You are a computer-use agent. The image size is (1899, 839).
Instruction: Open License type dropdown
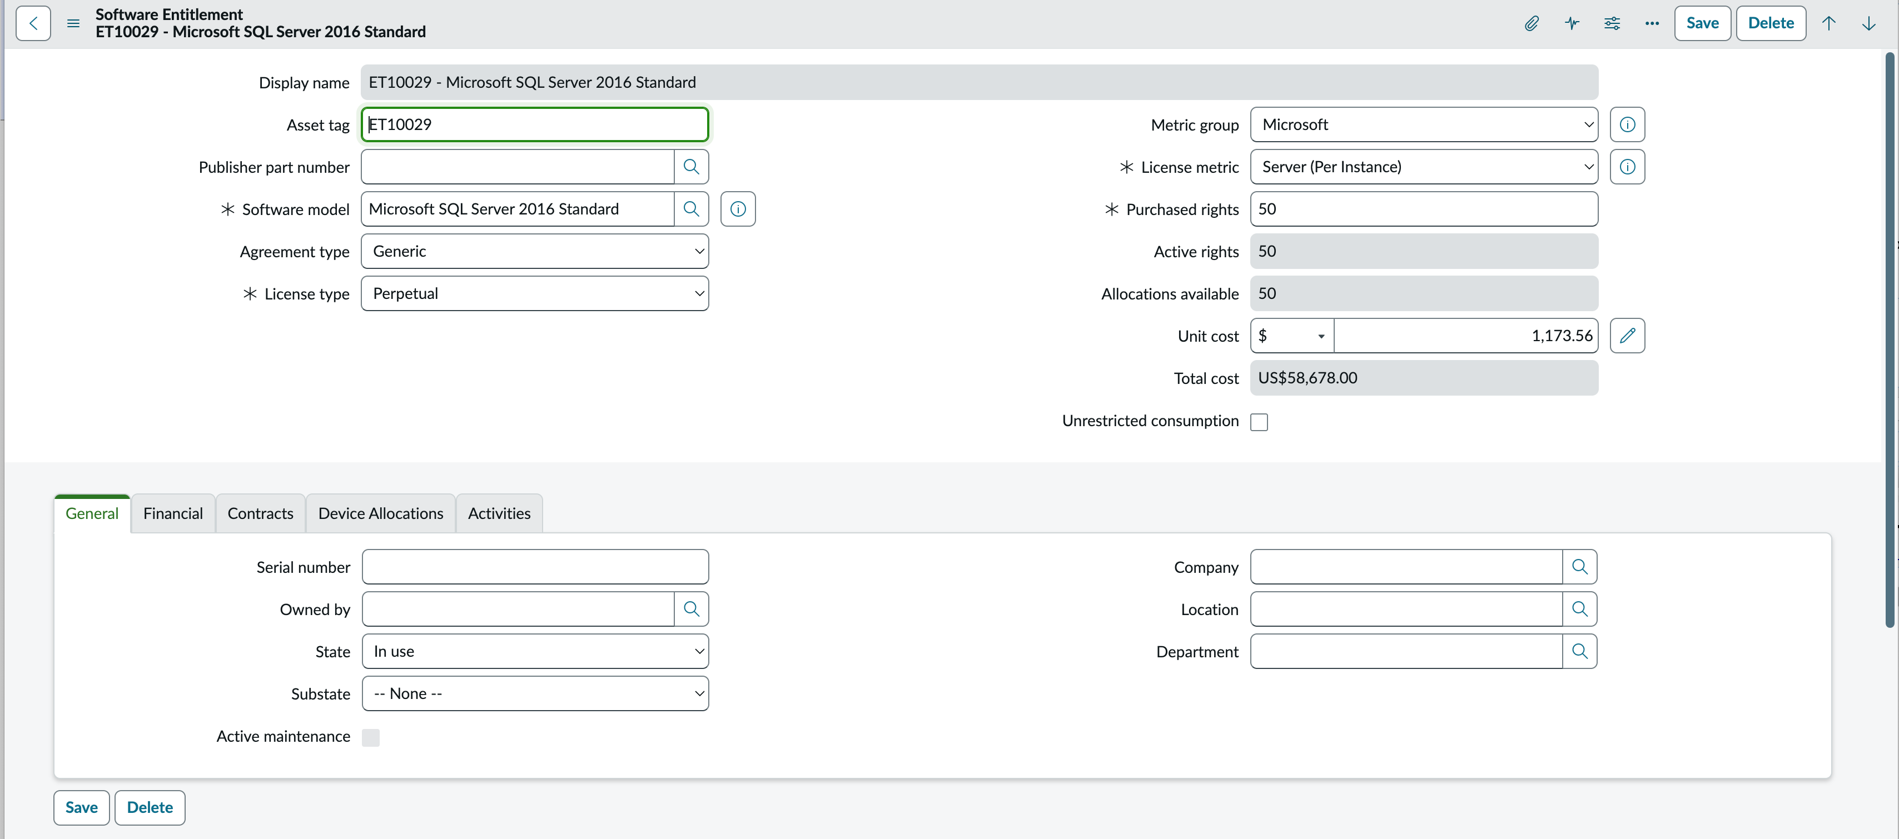[x=534, y=293]
